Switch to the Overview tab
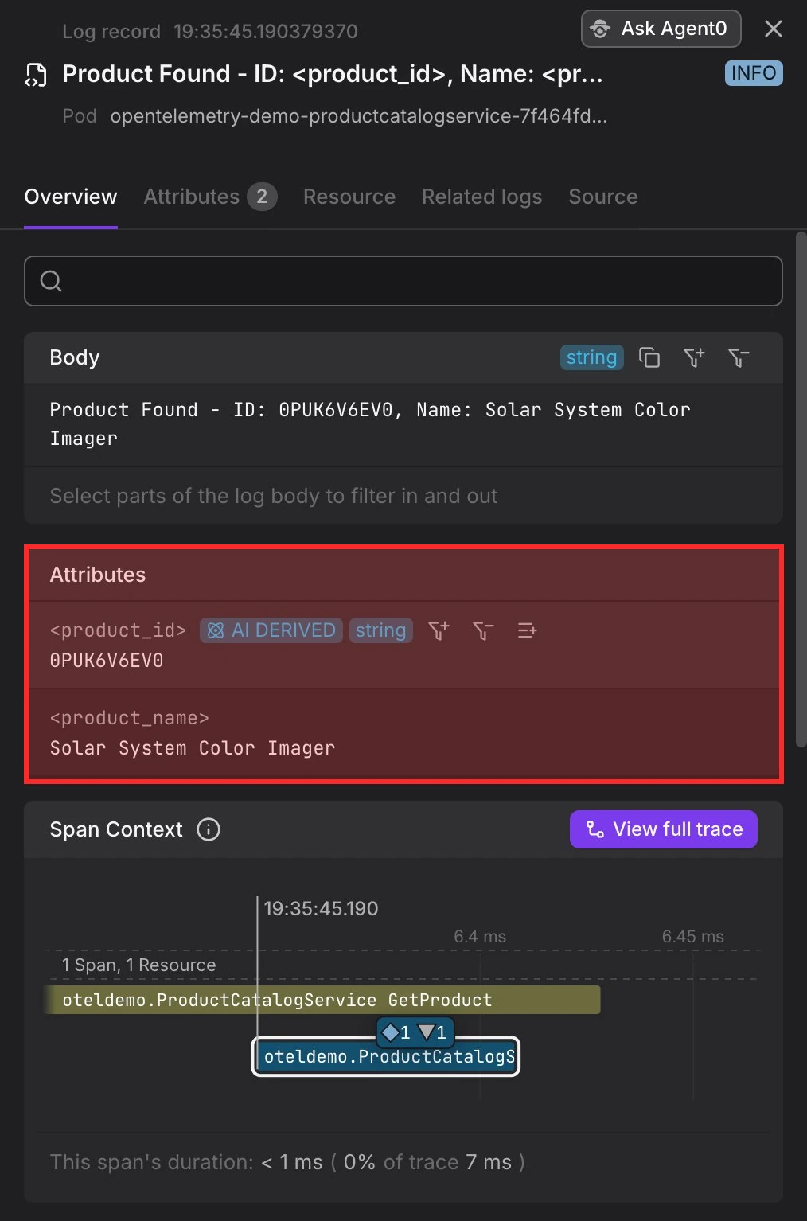The image size is (807, 1221). [71, 197]
